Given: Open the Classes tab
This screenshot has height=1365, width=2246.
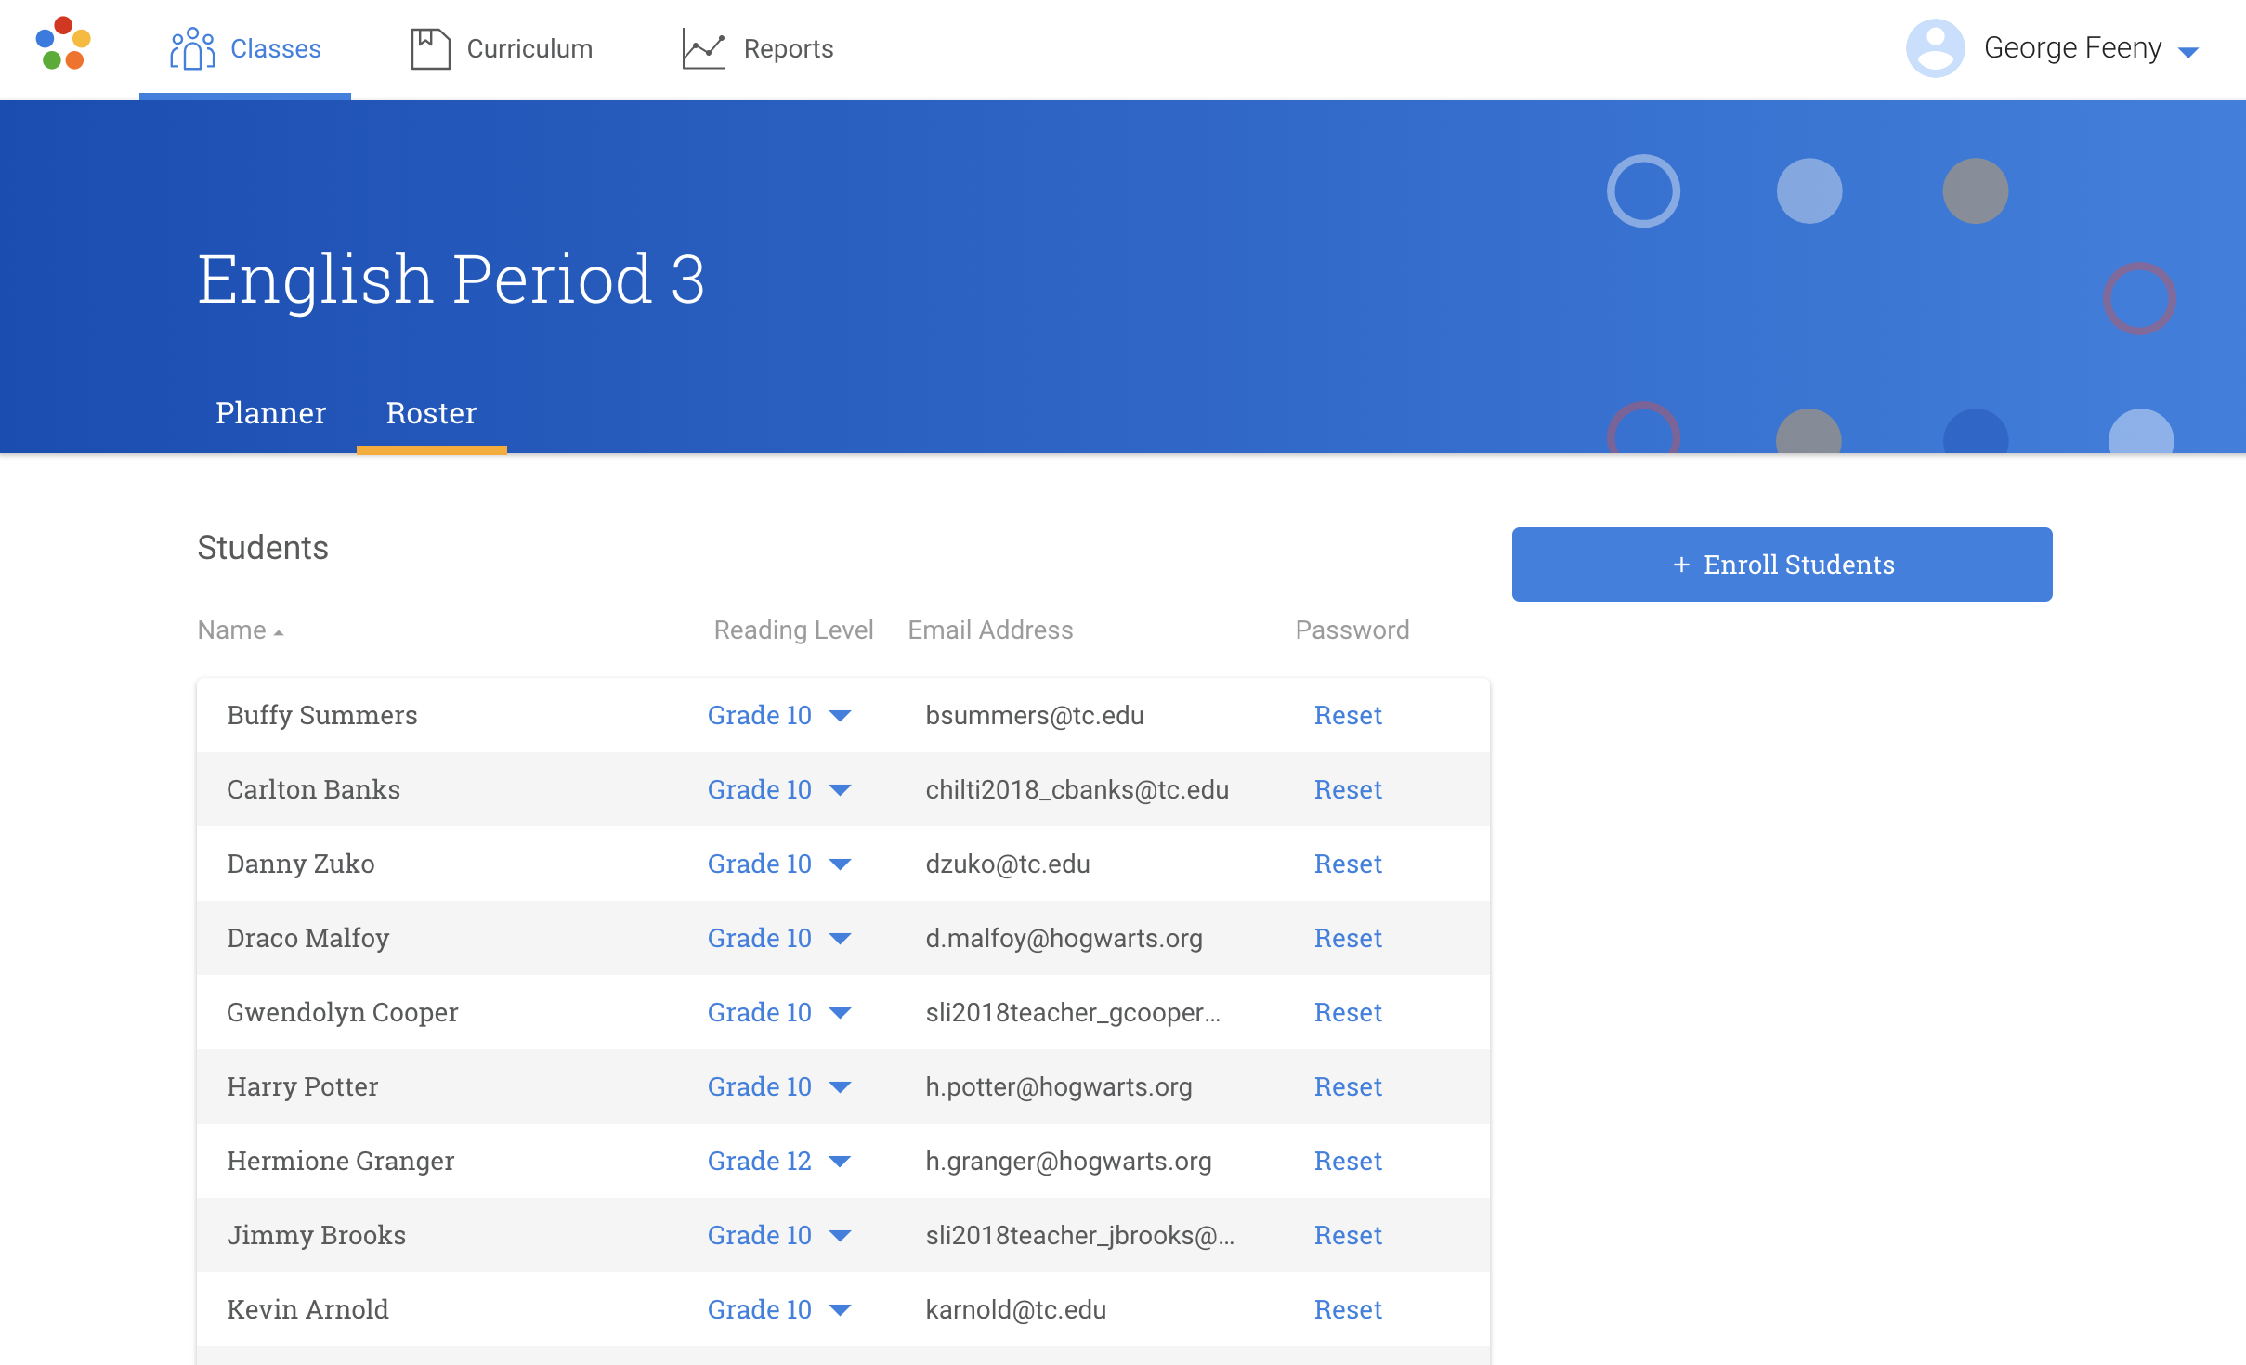Looking at the screenshot, I should 245,48.
